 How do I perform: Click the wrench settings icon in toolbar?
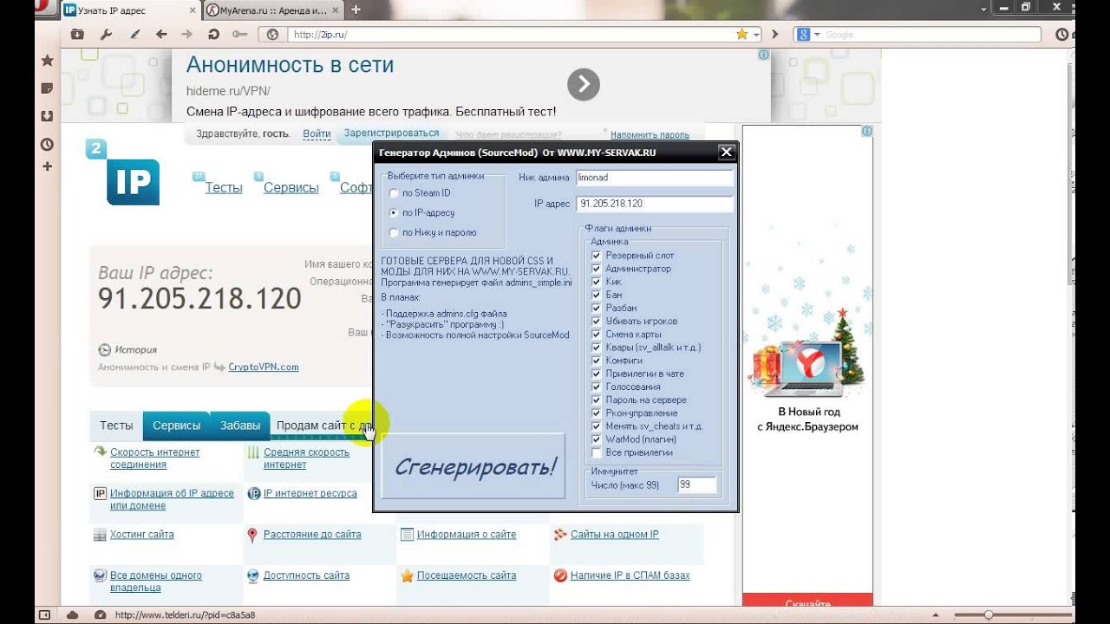(x=107, y=35)
